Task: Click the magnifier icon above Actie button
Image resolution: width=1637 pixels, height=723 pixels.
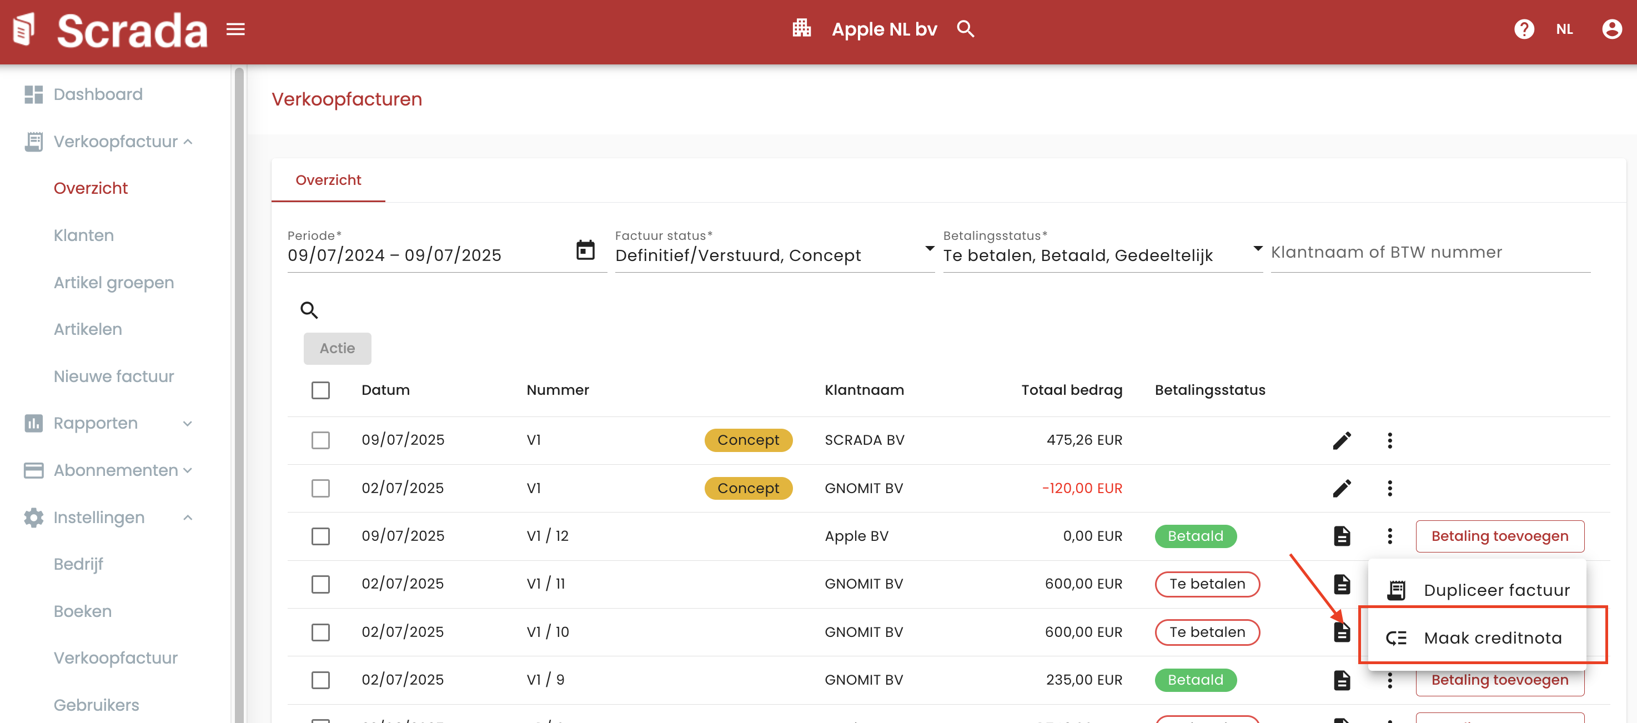Action: [x=309, y=310]
